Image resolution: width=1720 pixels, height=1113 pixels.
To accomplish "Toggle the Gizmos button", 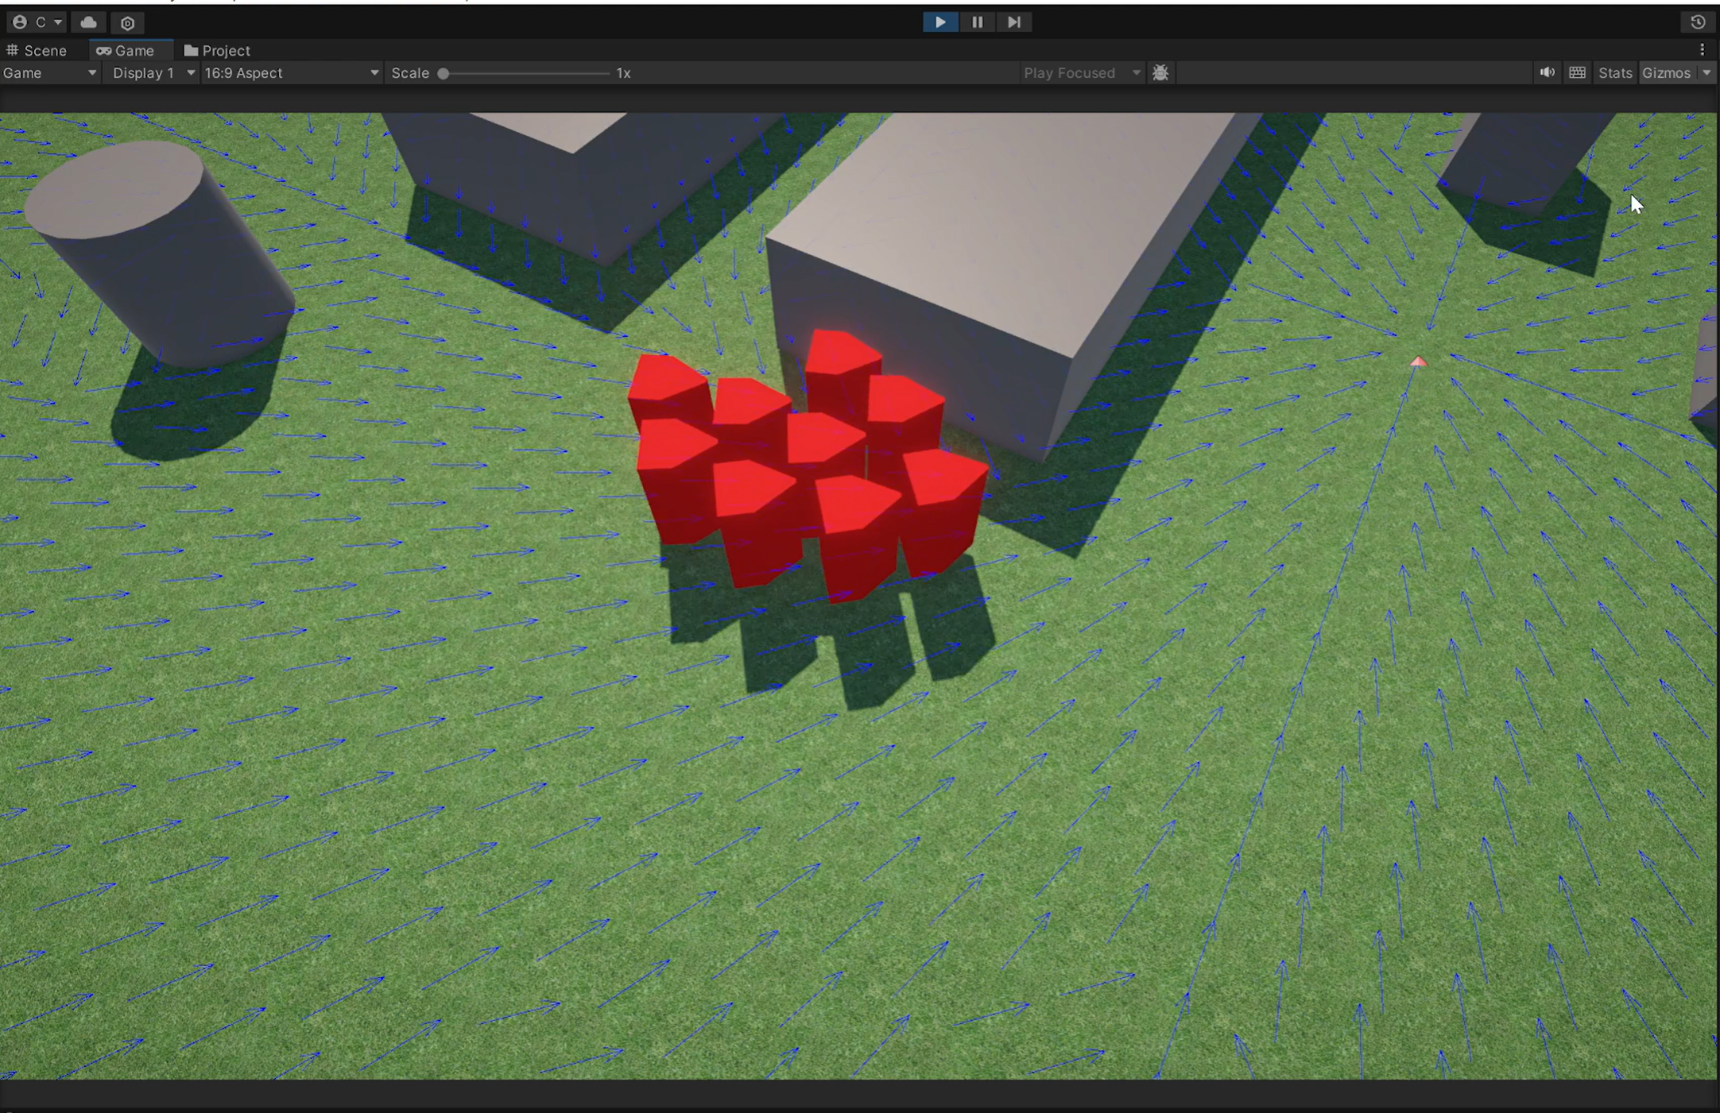I will click(x=1666, y=73).
